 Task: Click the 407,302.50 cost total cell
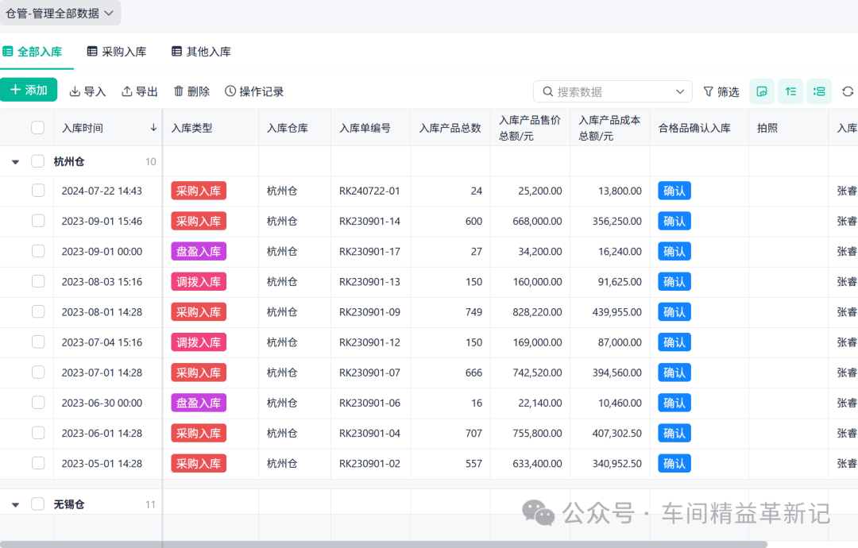[610, 433]
